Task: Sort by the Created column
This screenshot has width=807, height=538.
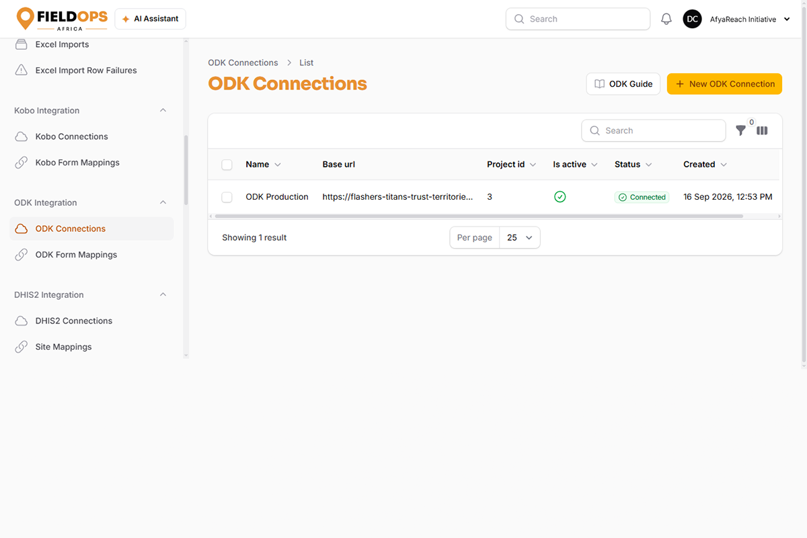Action: coord(705,164)
